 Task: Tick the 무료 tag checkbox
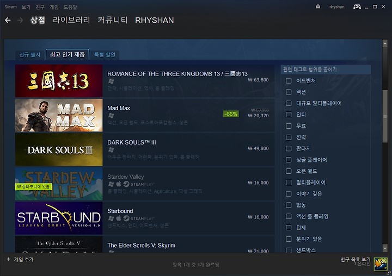pos(289,126)
